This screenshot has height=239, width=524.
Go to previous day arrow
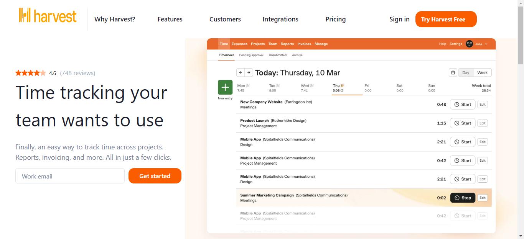tap(241, 72)
